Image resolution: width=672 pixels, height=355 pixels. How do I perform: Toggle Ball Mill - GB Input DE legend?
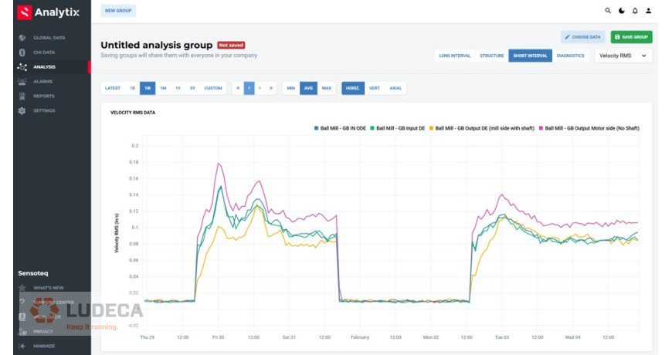coord(398,128)
